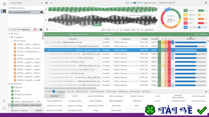The height and width of the screenshot is (117, 209).
Task: Open the drive library icon in left sidebar
Action: tap(4, 3)
